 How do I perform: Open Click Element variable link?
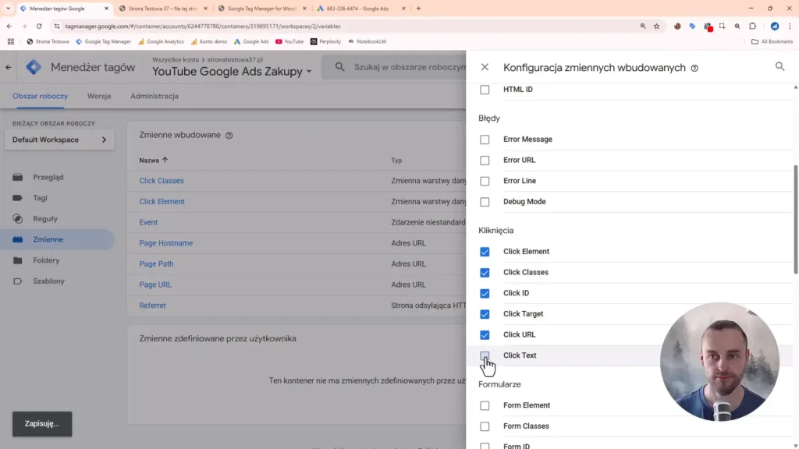pos(162,202)
